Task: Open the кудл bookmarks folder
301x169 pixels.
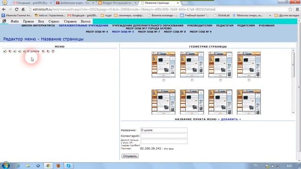Action: click(x=106, y=15)
